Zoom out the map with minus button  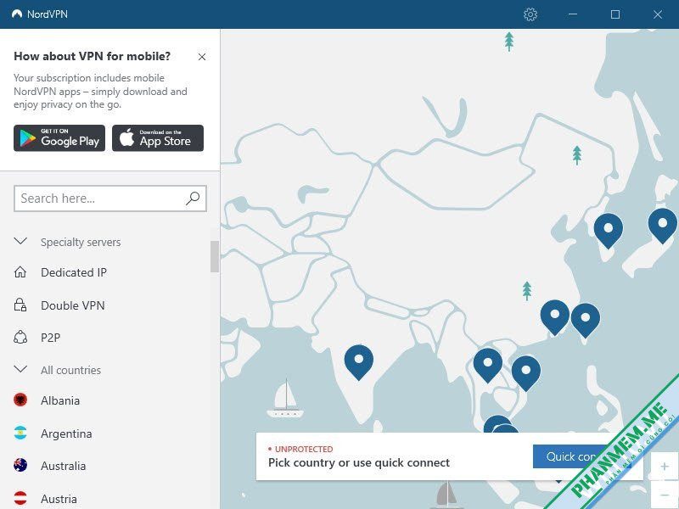coord(665,495)
